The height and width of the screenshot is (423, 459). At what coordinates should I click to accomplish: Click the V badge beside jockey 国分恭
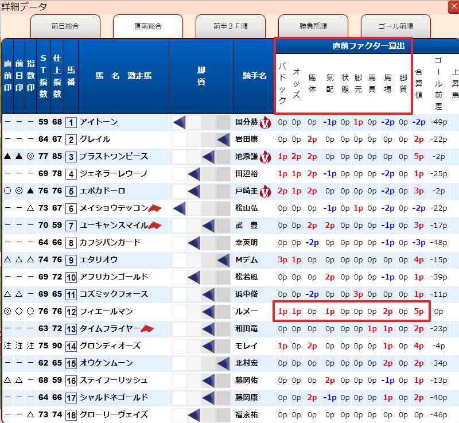click(266, 122)
